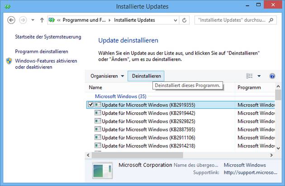The image size is (285, 186).
Task: Select Update für Microsoft Windows (KB2911106)
Action: (x=148, y=137)
